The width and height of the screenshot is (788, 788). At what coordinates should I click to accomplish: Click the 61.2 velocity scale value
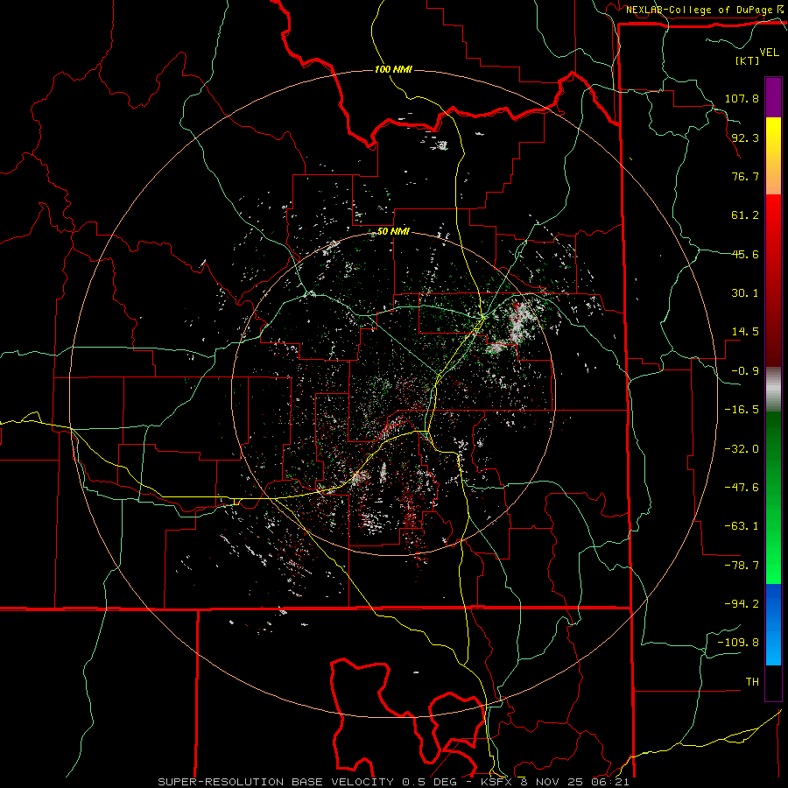coord(745,215)
